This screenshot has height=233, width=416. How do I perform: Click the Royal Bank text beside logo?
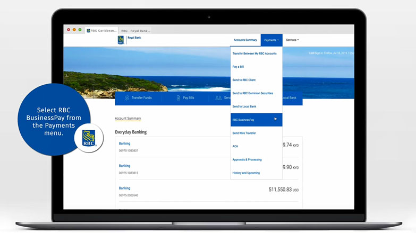click(134, 38)
